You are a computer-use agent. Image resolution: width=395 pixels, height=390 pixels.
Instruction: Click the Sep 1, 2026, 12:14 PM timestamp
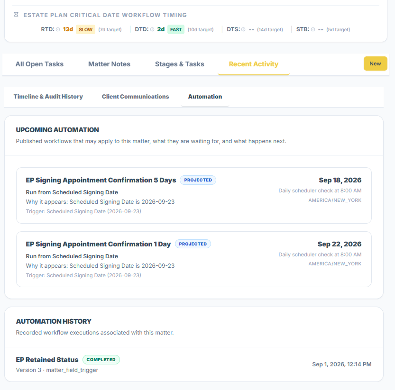(x=341, y=364)
